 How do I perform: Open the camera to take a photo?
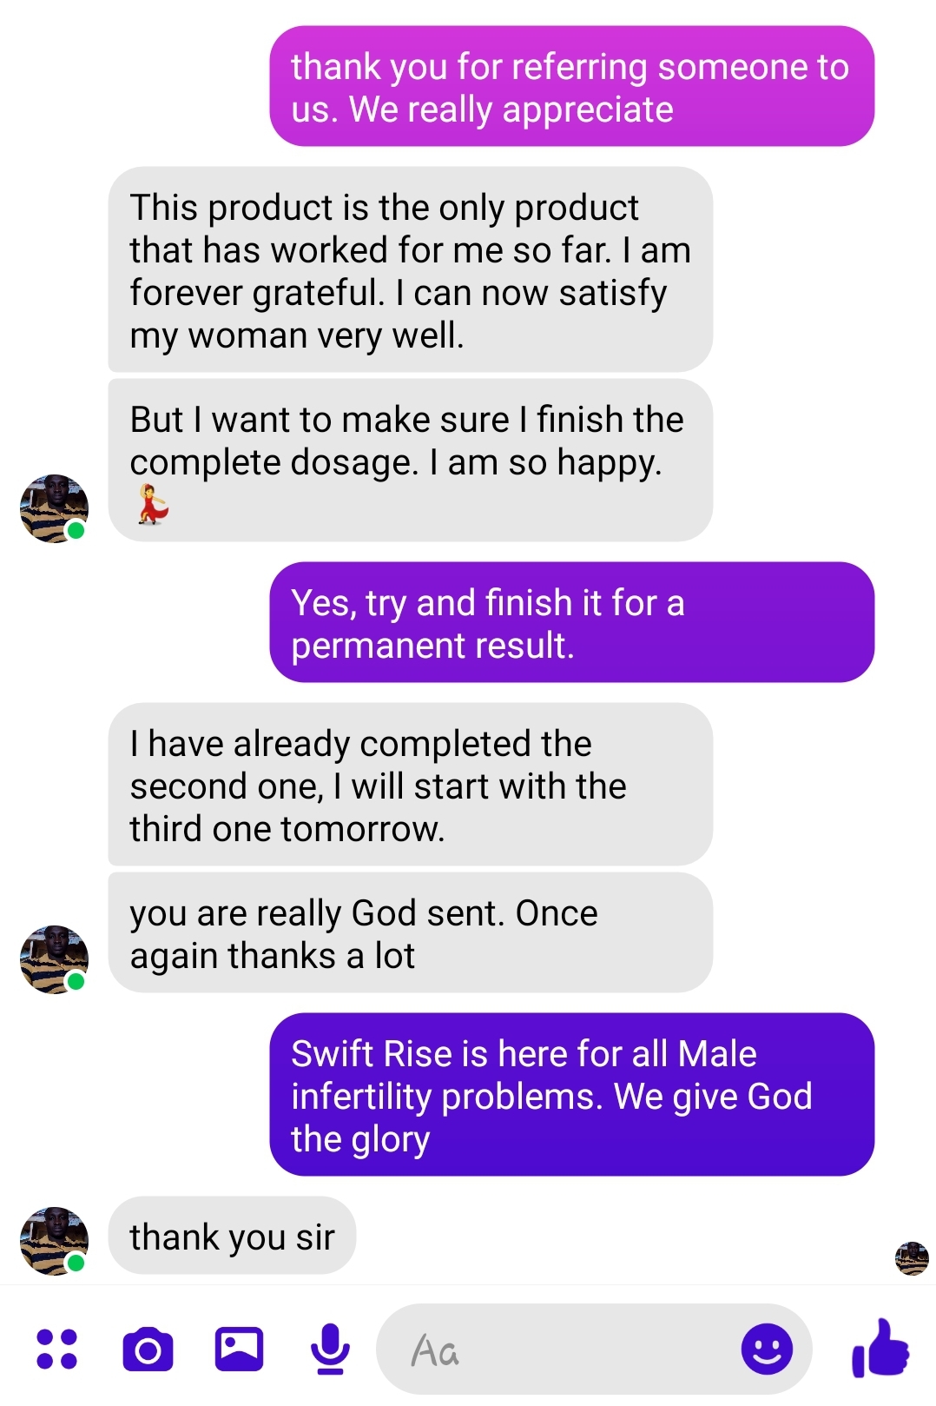[148, 1350]
